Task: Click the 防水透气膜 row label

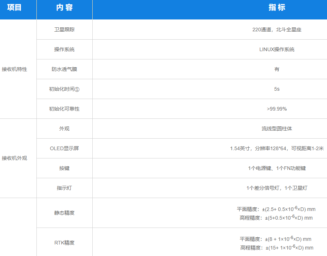Action: coord(64,69)
